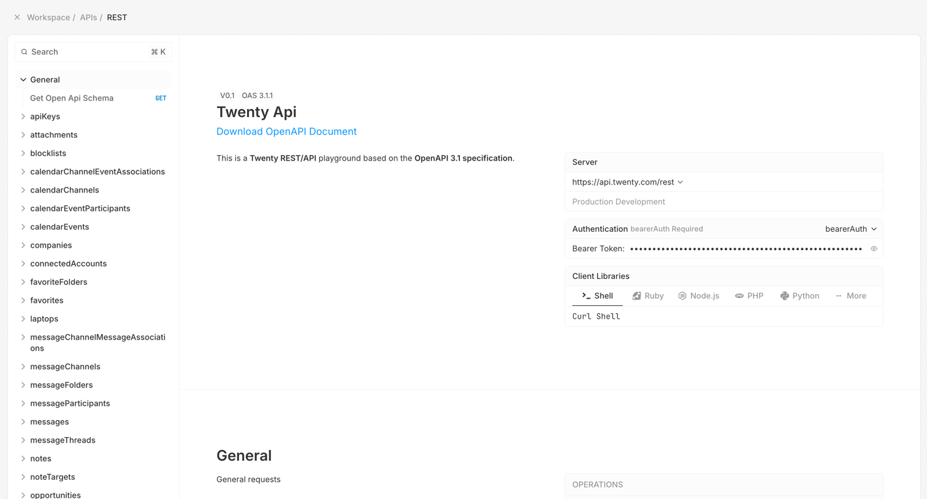Image resolution: width=927 pixels, height=499 pixels.
Task: Reveal the Bearer Token with eye icon
Action: point(874,249)
